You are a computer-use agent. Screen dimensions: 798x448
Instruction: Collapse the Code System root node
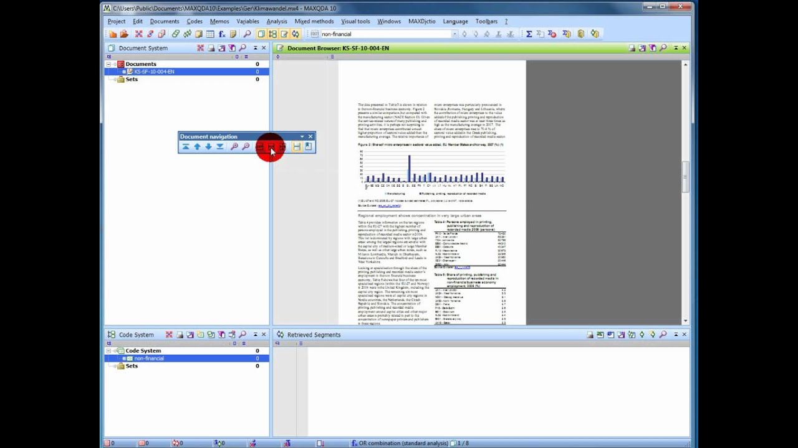pos(108,351)
